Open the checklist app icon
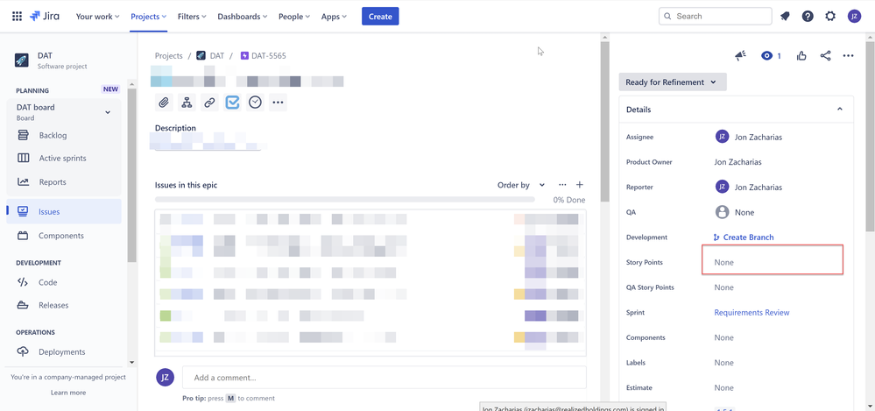 coord(232,103)
